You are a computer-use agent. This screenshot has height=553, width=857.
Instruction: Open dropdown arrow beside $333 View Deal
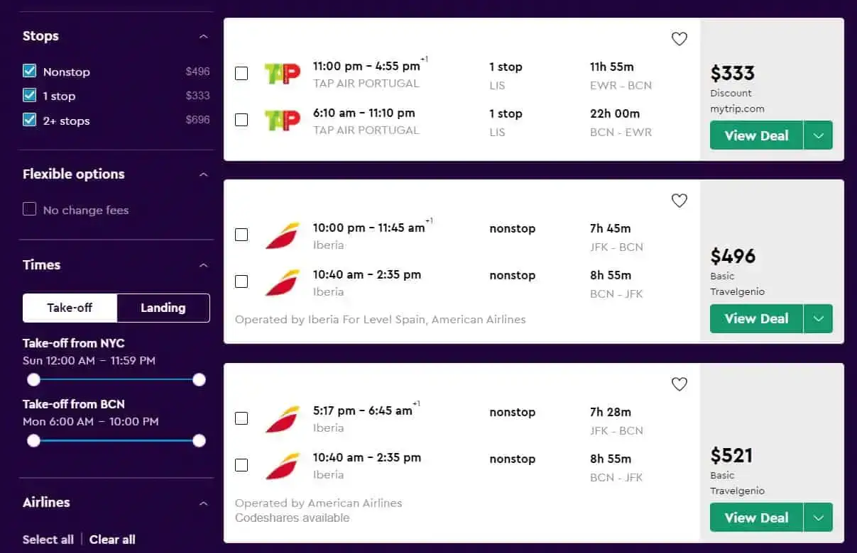point(818,135)
